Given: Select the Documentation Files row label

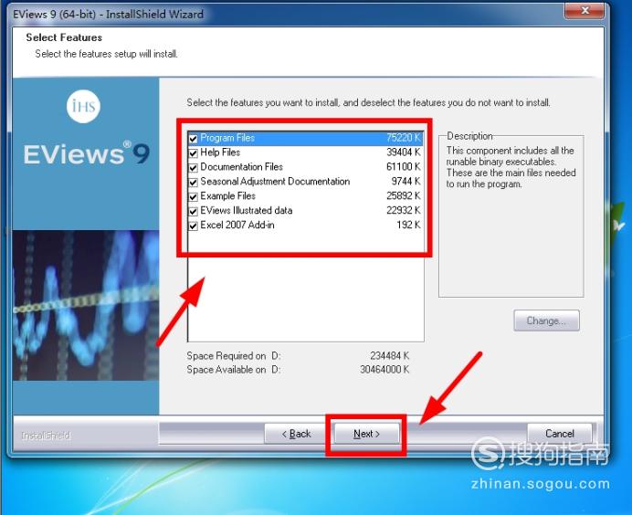Looking at the screenshot, I should pyautogui.click(x=241, y=167).
